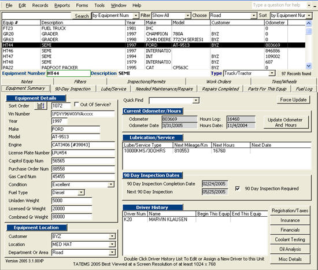
Task: Toggle the Out Of Service checkbox
Action: point(76,104)
